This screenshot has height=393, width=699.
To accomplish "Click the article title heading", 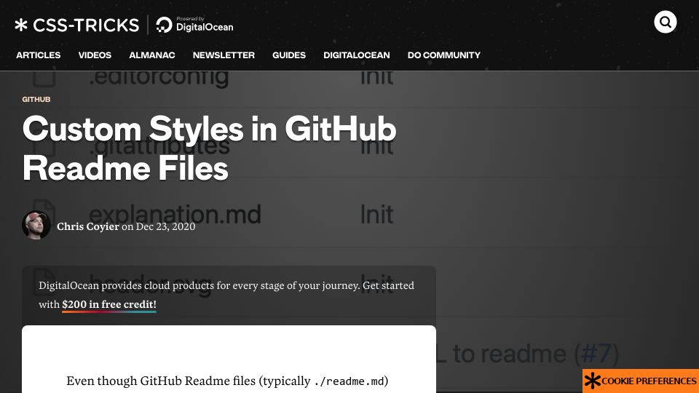I will tap(210, 148).
